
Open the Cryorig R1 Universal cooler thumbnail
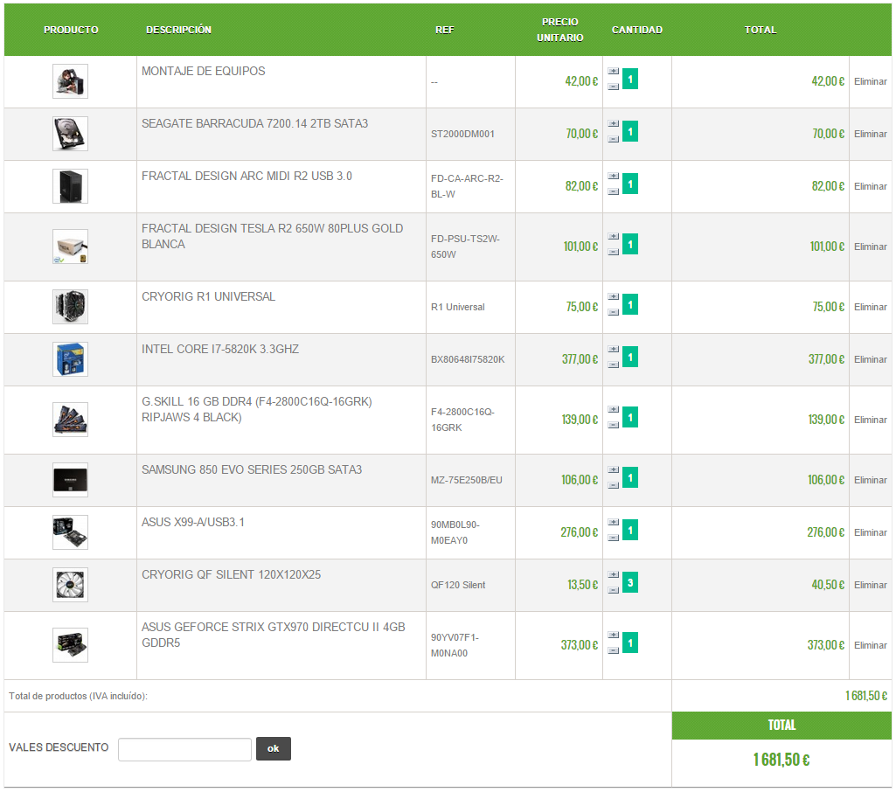point(70,307)
